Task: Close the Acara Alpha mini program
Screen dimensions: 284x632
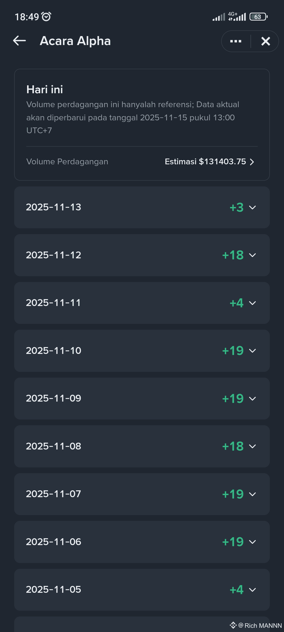Action: tap(266, 41)
